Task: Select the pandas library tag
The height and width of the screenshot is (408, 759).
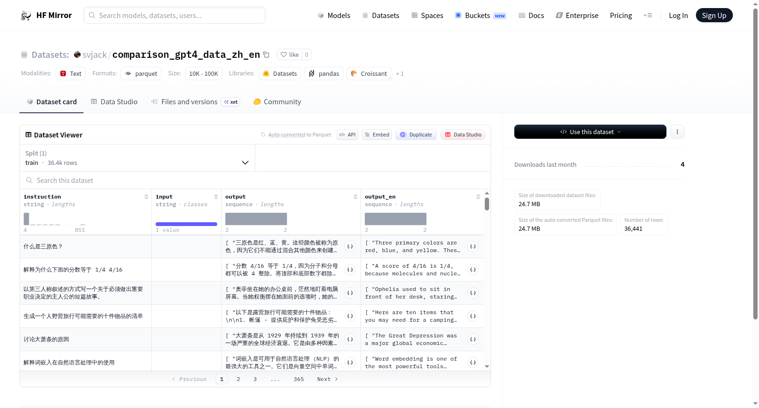Action: (x=324, y=73)
